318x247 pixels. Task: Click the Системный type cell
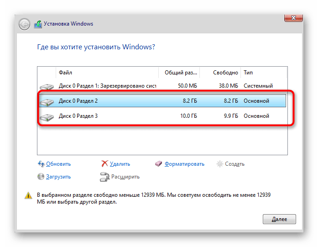258,86
